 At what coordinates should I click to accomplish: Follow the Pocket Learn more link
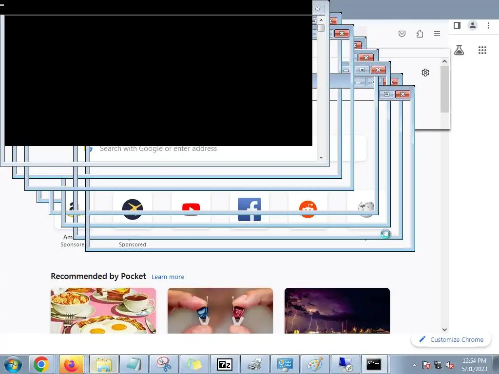[168, 277]
